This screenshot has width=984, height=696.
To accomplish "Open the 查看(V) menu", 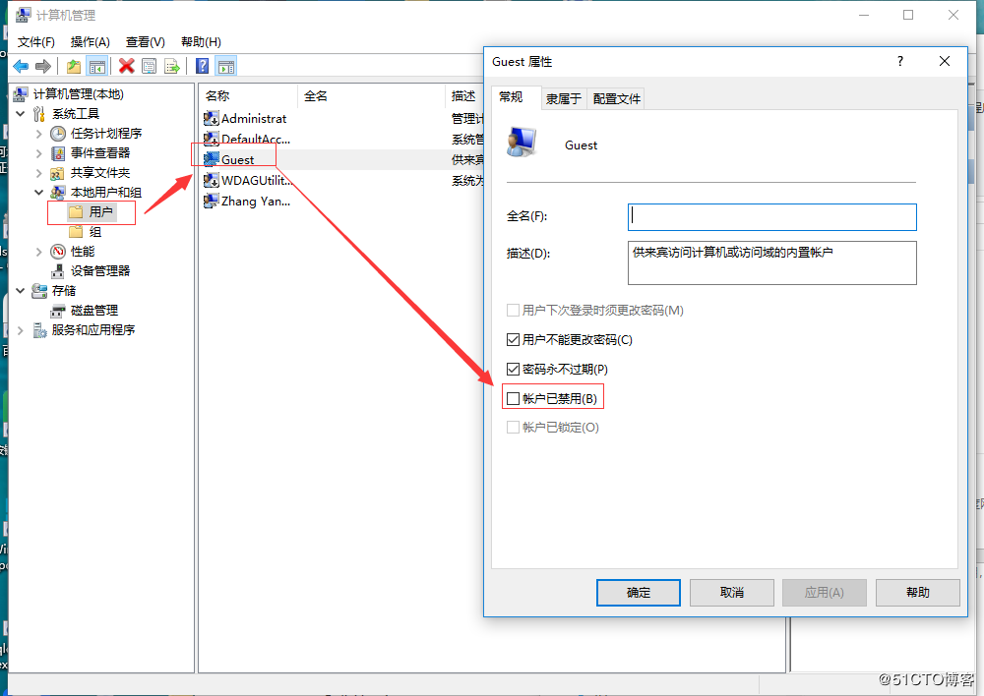I will coord(145,42).
